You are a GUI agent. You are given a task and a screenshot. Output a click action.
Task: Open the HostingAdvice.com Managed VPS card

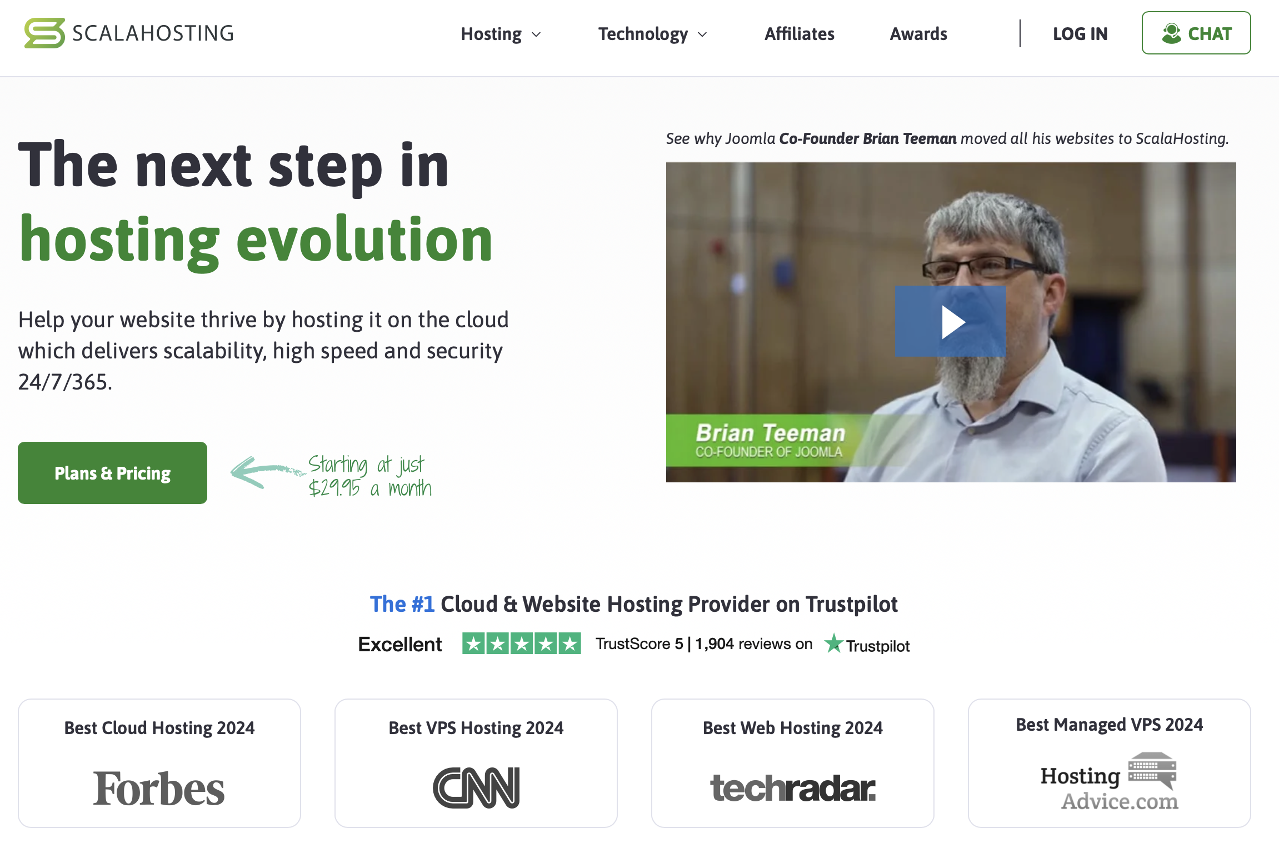[1110, 763]
